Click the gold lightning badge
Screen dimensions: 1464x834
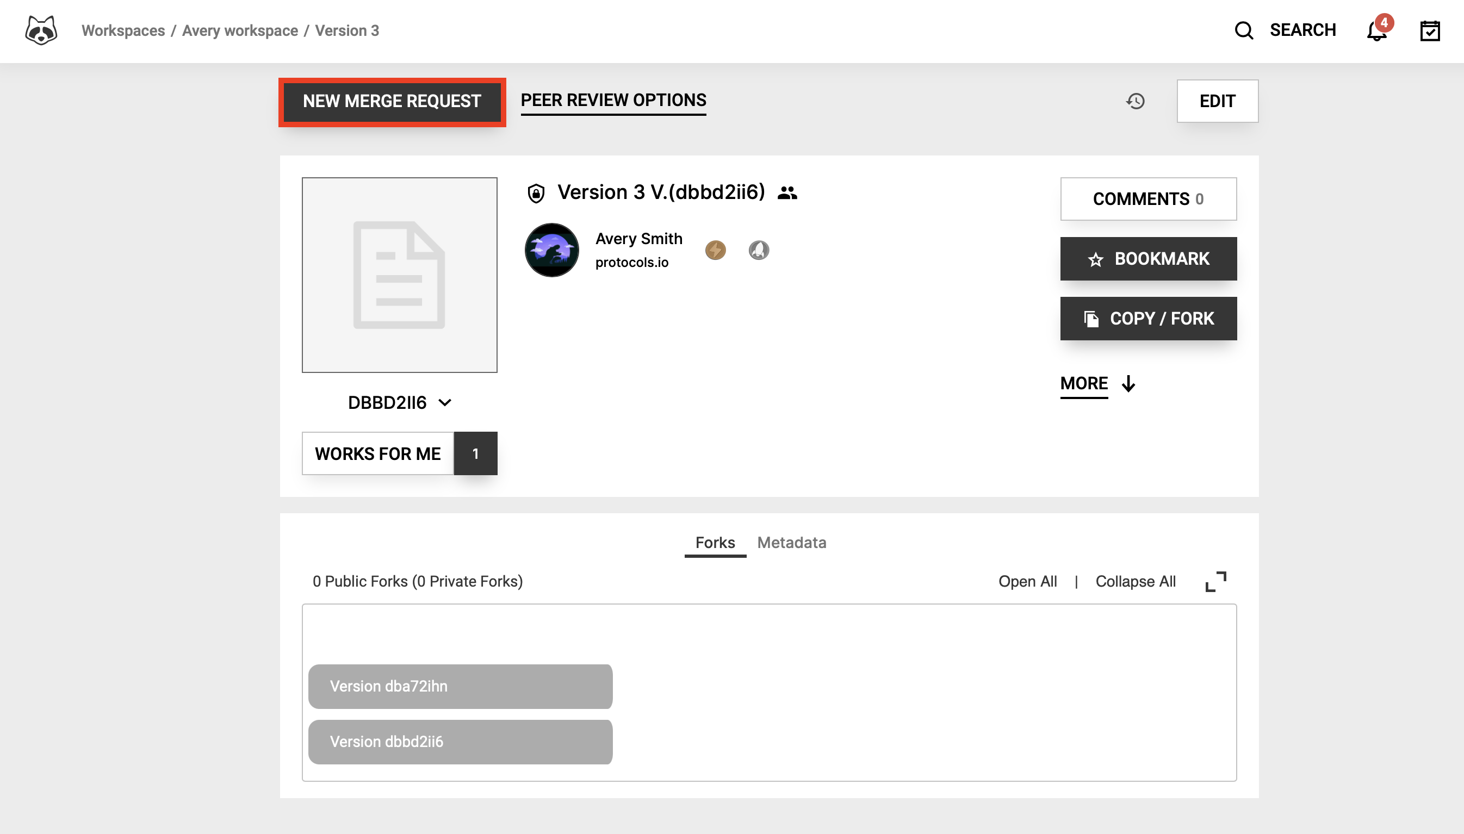pyautogui.click(x=715, y=250)
